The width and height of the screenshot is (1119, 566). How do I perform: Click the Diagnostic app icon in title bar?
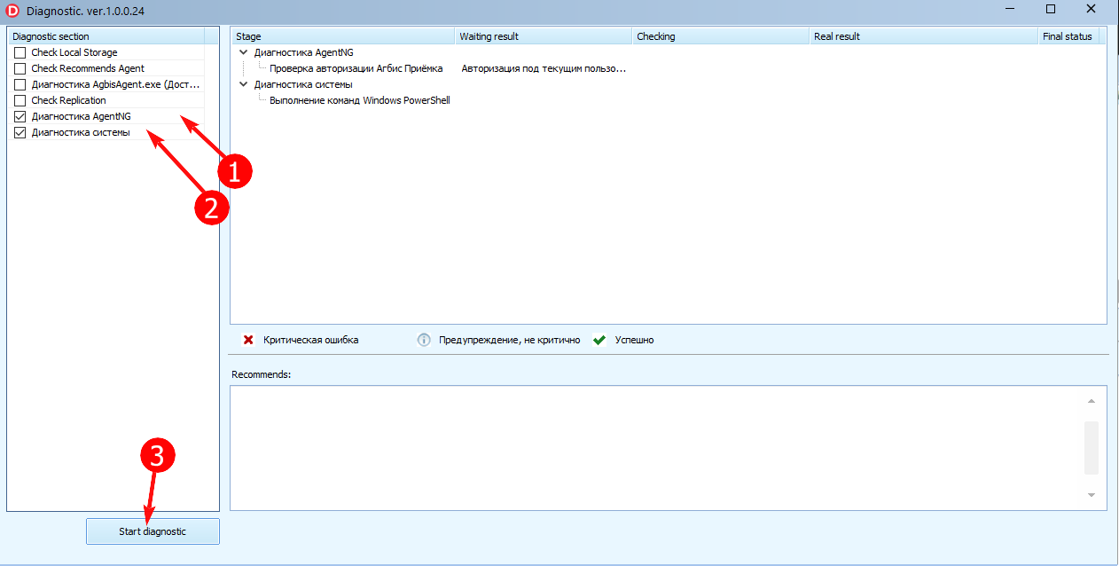(x=12, y=10)
